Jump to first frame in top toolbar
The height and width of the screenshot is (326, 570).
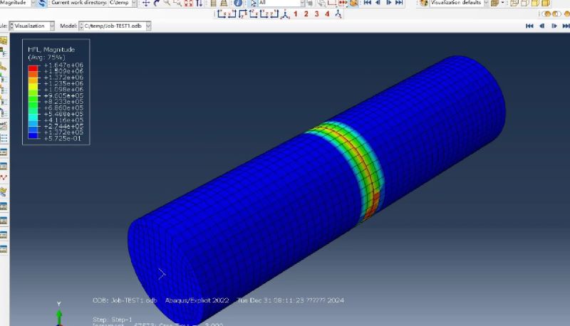(368, 3)
